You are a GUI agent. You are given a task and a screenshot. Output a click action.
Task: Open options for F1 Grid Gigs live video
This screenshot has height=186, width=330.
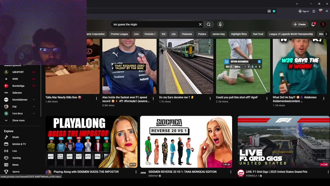pos(328,172)
